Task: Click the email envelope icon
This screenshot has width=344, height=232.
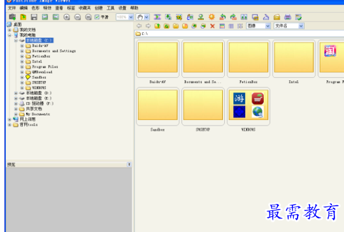Action: pos(276,17)
